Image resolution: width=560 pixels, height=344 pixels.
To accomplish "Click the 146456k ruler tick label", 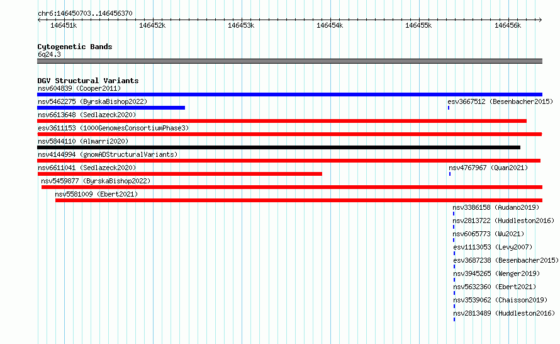I will tap(508, 25).
